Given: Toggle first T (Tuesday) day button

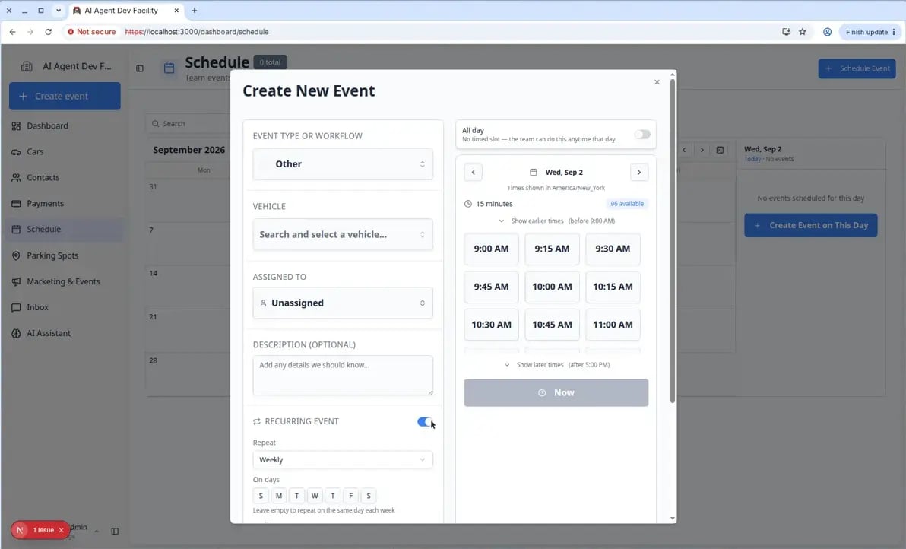Looking at the screenshot, I should point(296,496).
